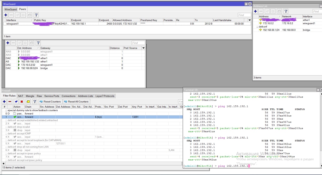
Task: Open NAT tab in Firewall
Action: (x=21, y=96)
